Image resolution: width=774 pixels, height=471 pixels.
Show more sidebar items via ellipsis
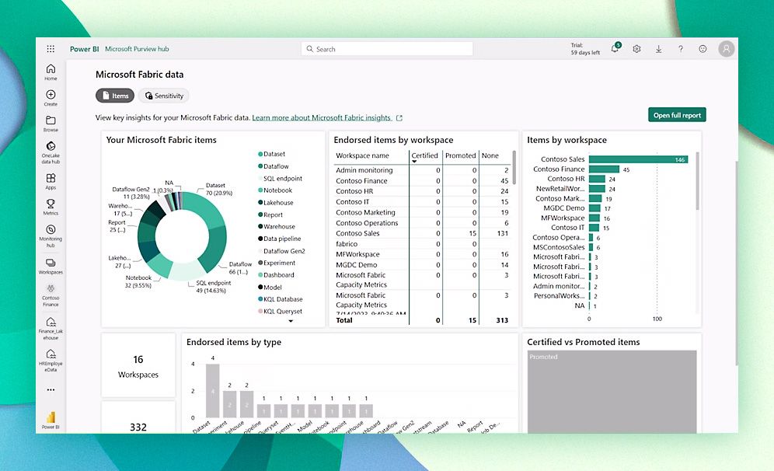pos(51,389)
